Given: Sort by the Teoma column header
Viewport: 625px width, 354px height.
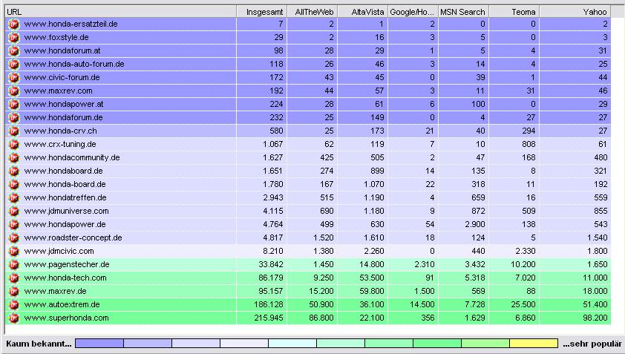Looking at the screenshot, I should [514, 12].
